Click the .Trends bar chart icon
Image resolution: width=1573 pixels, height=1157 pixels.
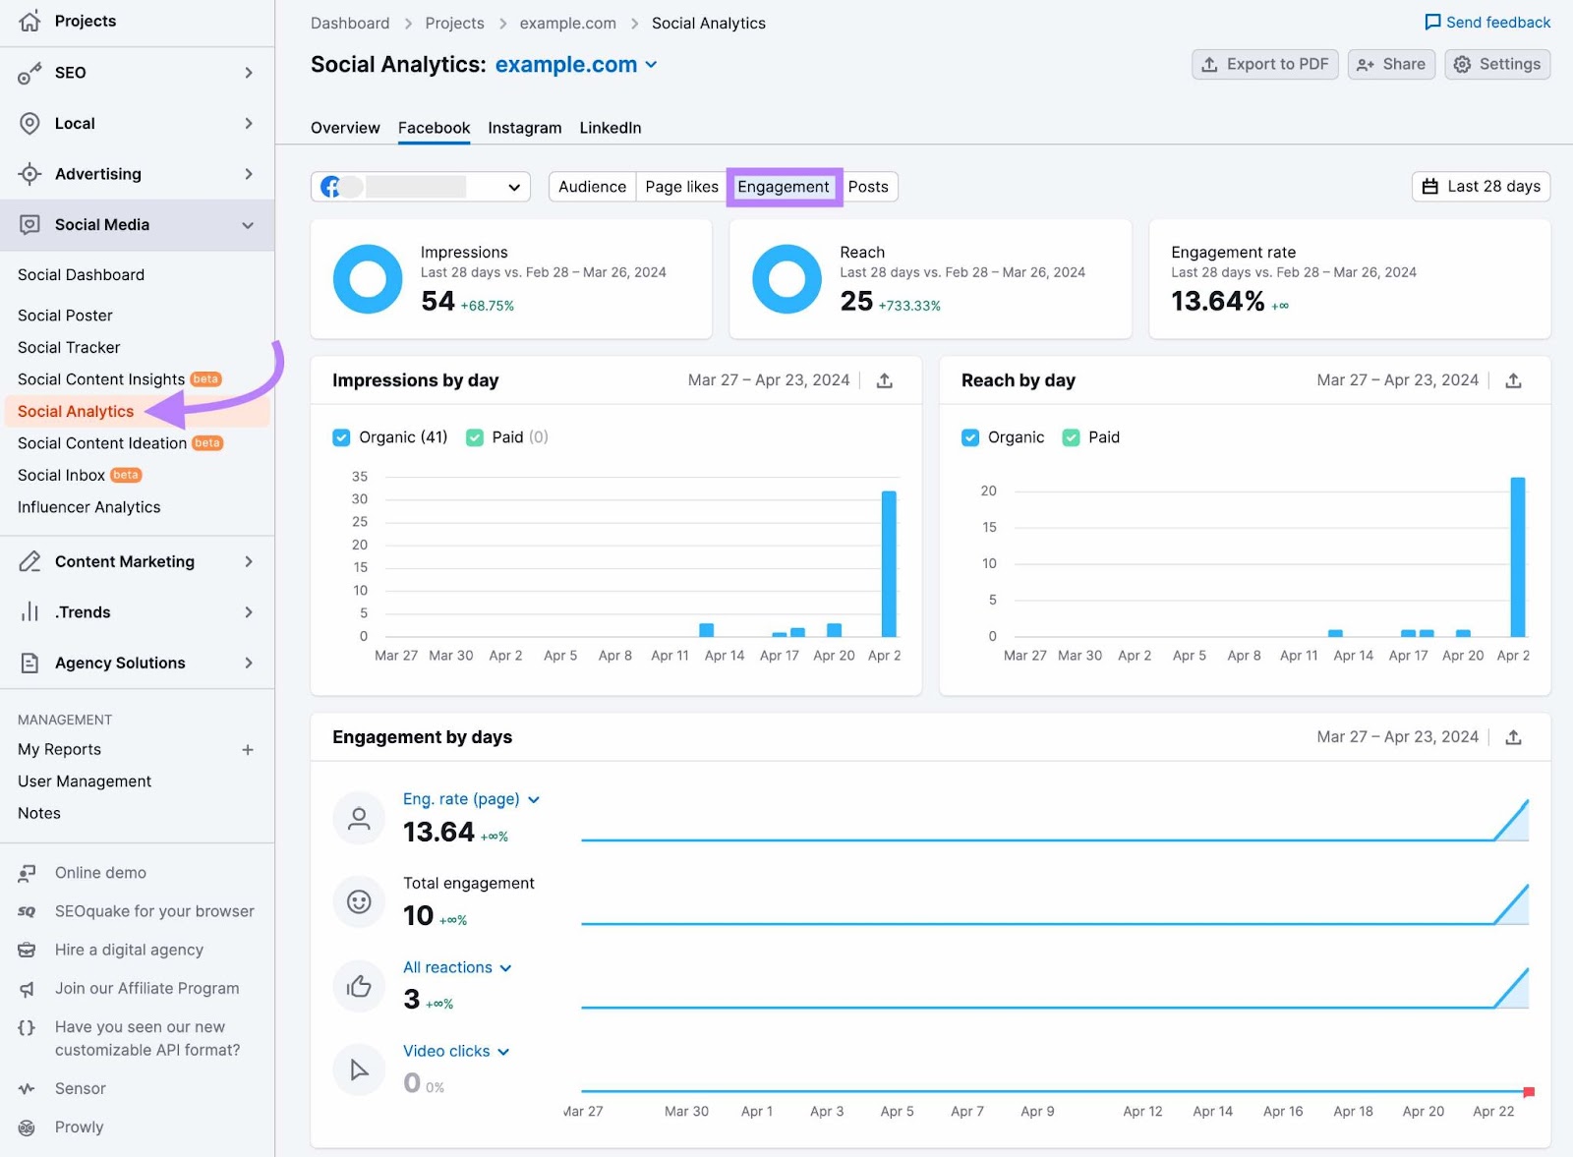[29, 612]
